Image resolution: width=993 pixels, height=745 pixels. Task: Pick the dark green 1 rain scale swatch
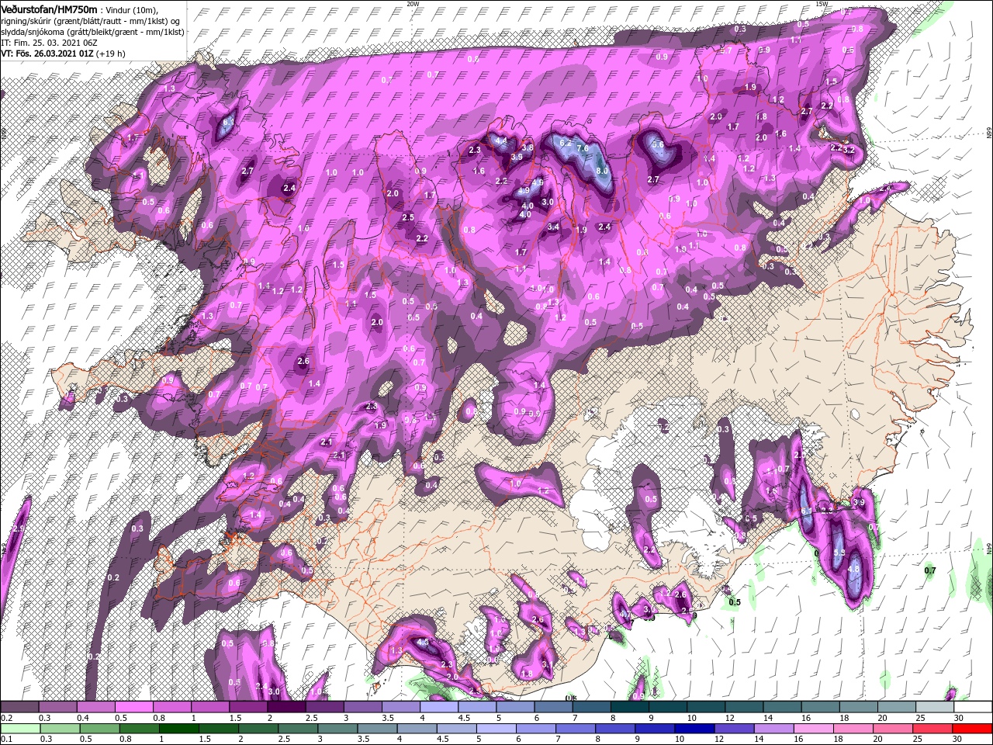(x=179, y=729)
